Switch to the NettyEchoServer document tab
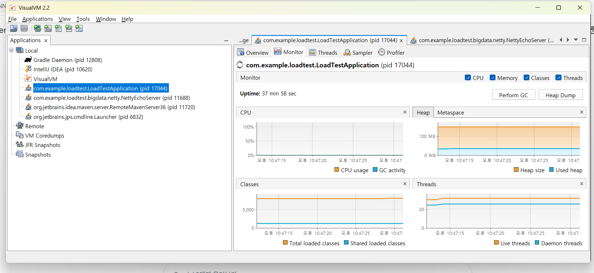The image size is (594, 273). point(482,40)
